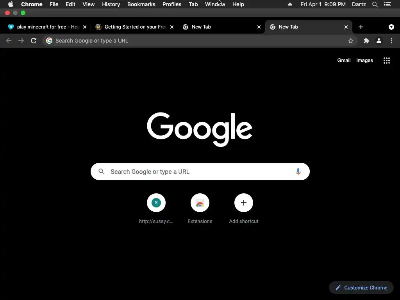
Task: Open Chrome three-dot menu
Action: [391, 41]
